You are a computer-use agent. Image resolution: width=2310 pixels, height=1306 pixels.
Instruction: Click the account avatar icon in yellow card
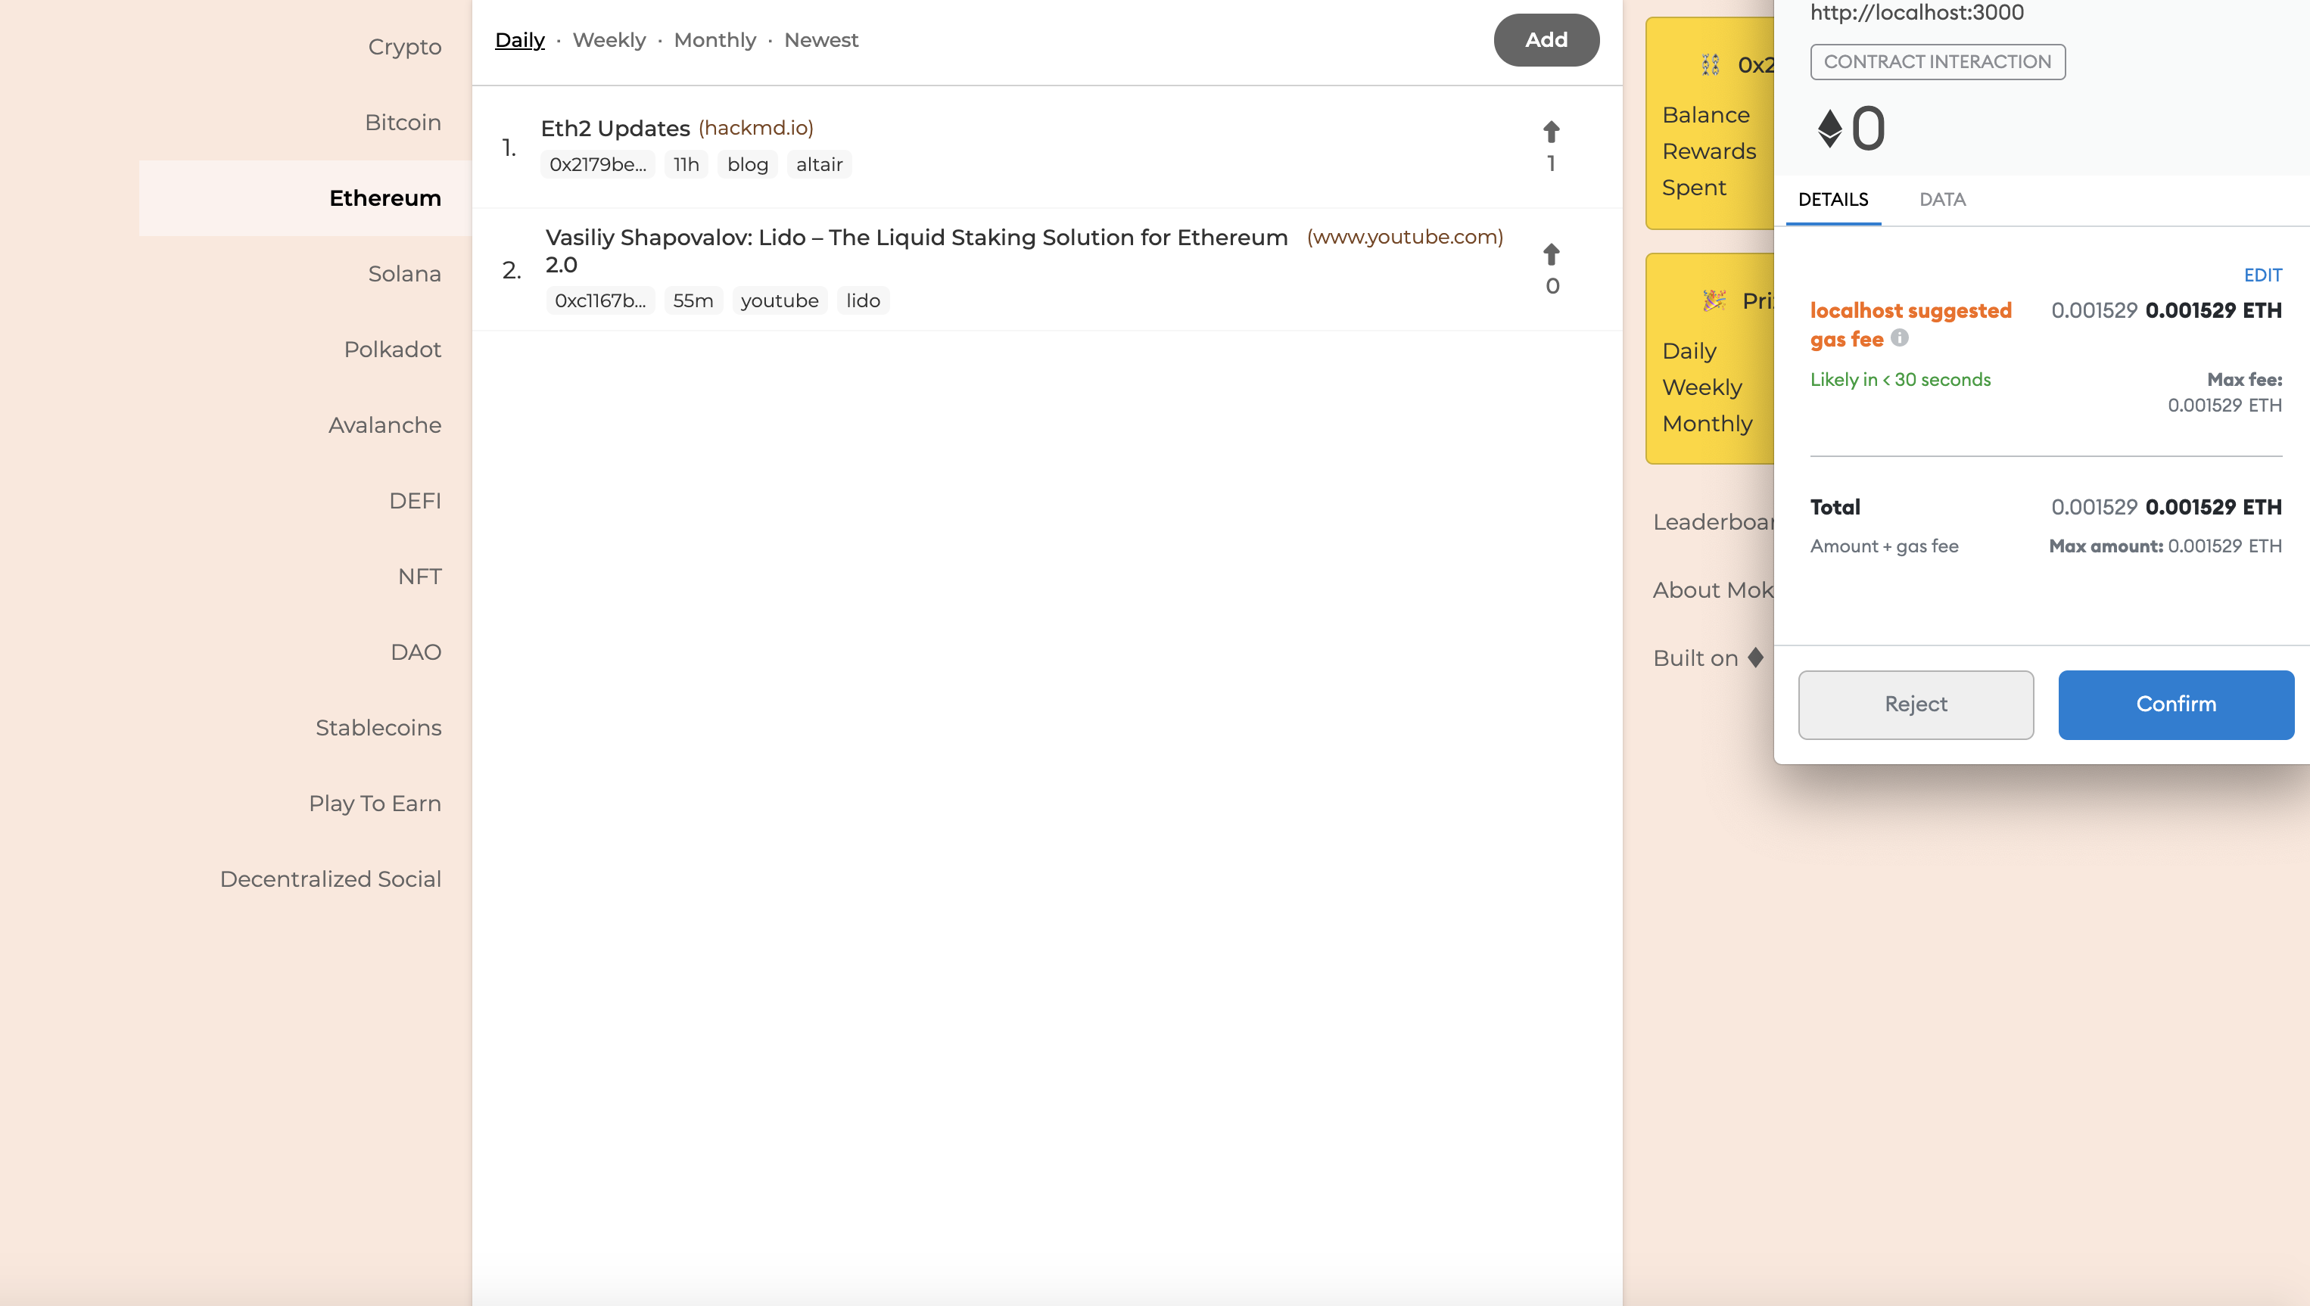tap(1711, 64)
